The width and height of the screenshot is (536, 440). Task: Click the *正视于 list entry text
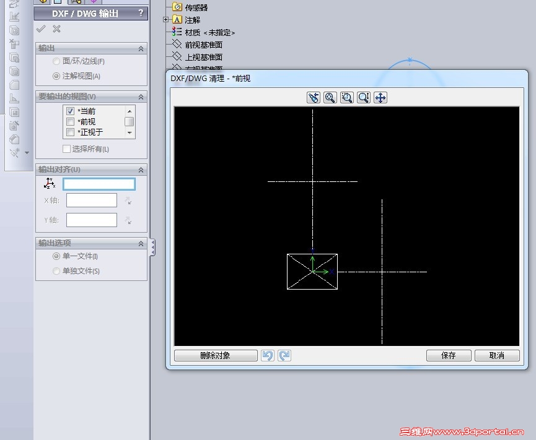90,132
